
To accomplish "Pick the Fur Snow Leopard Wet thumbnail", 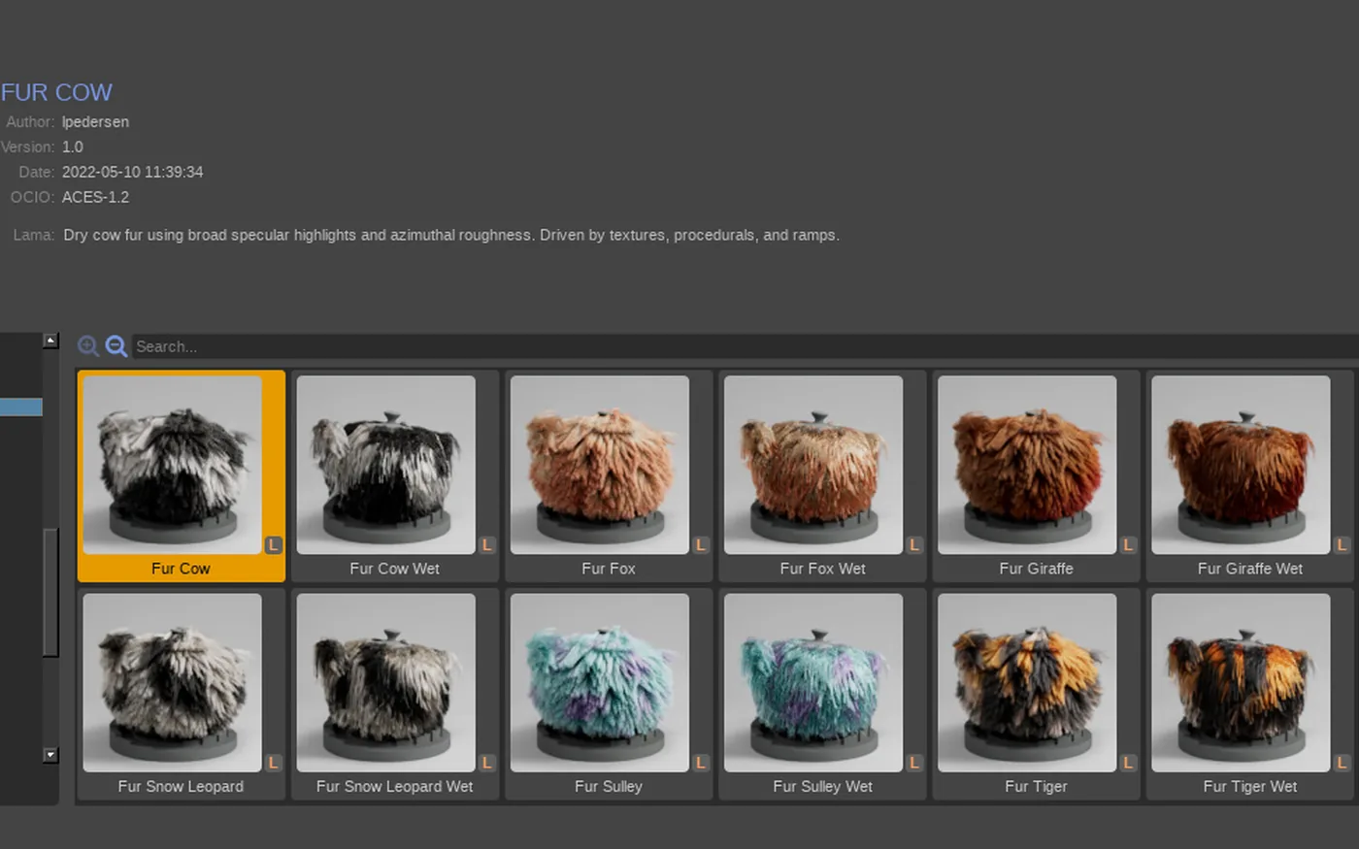I will point(386,683).
